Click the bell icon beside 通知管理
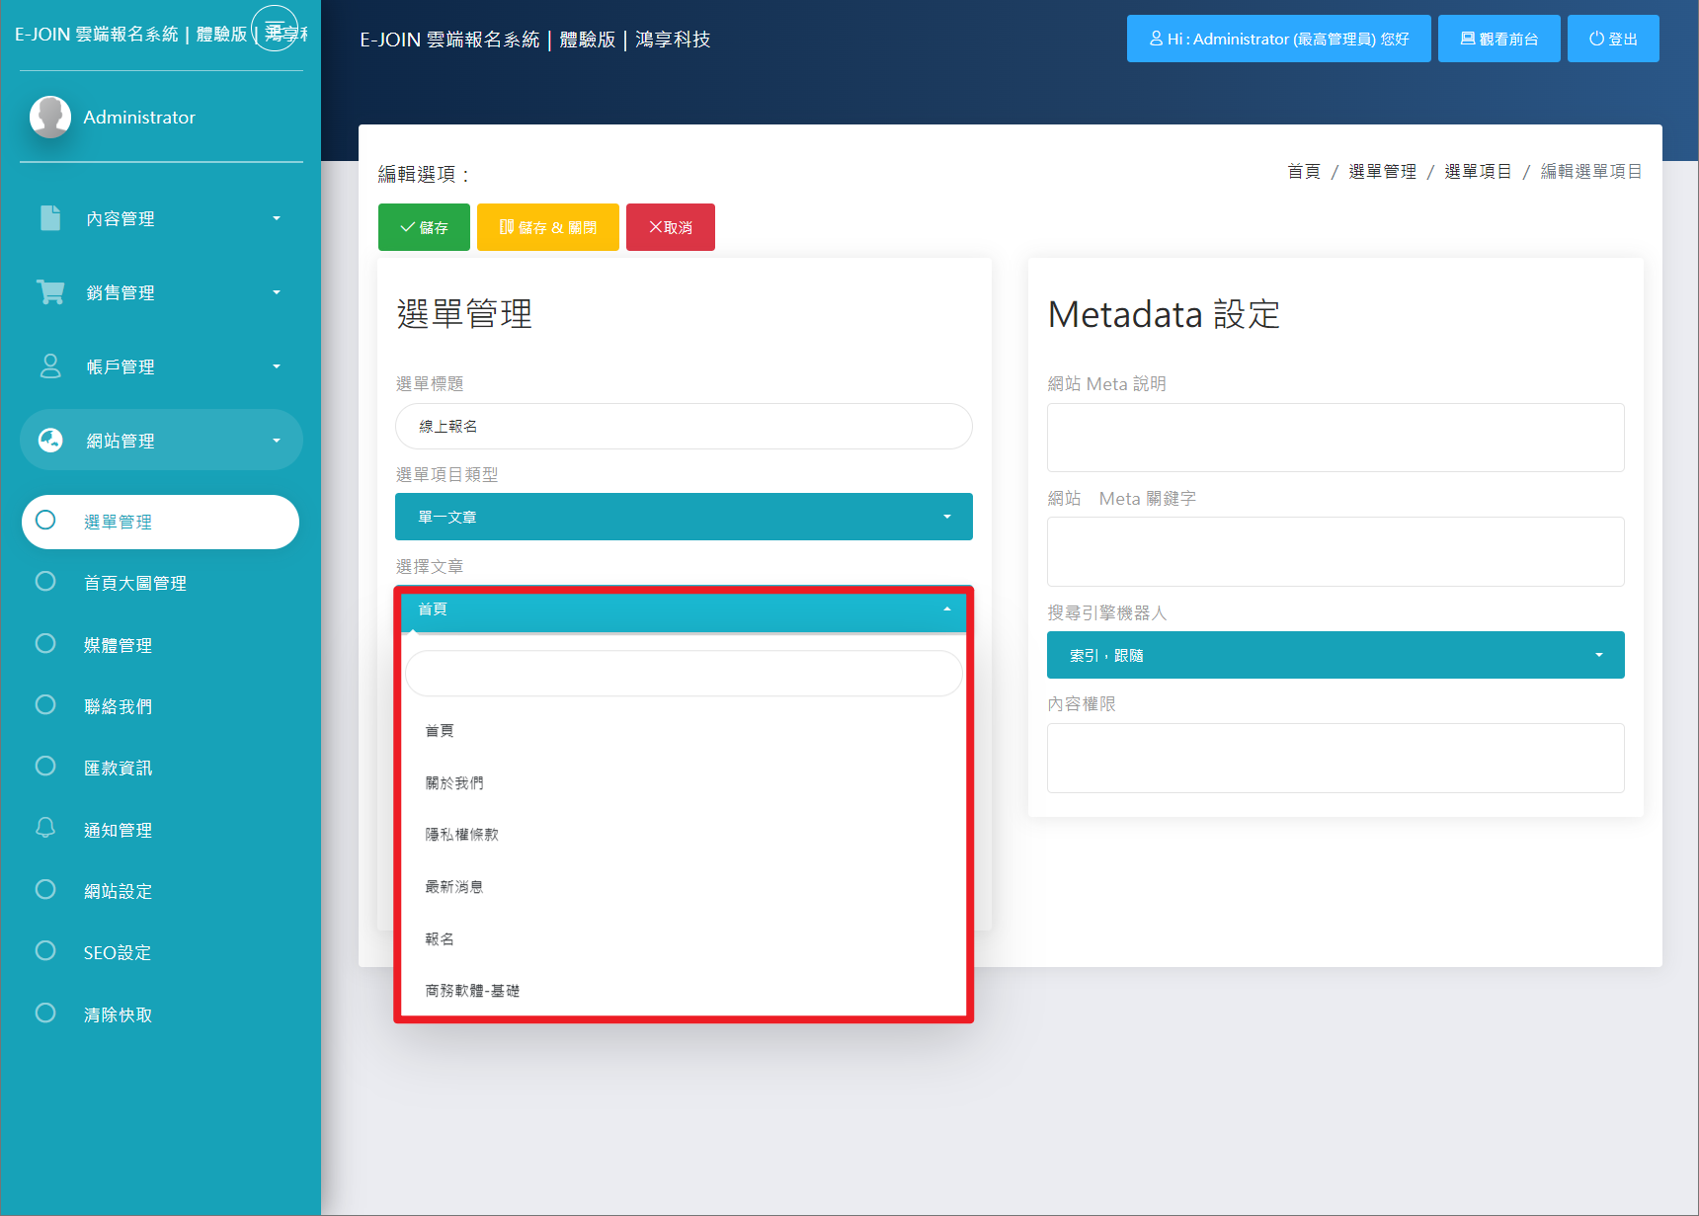The height and width of the screenshot is (1216, 1699). click(x=45, y=828)
